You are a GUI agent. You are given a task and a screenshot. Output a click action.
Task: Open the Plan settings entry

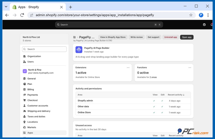click(x=44, y=84)
